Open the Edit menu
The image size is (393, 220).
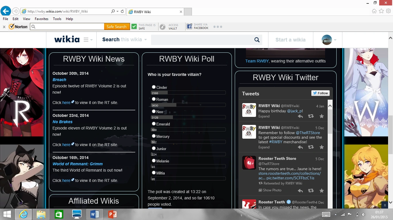[x=16, y=19]
